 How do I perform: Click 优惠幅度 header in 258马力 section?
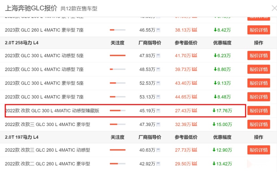[x=222, y=43]
